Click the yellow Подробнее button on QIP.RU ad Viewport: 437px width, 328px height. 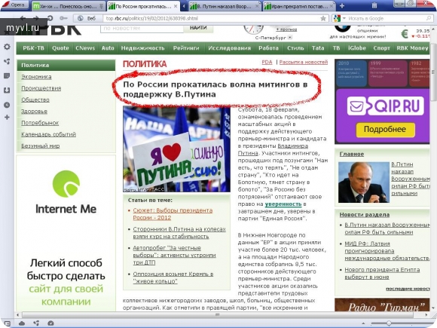pos(385,130)
